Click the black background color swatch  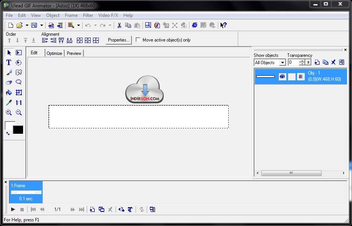[18, 130]
